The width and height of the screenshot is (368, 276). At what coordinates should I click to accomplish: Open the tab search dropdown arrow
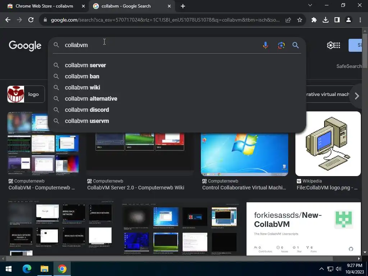click(x=310, y=5)
